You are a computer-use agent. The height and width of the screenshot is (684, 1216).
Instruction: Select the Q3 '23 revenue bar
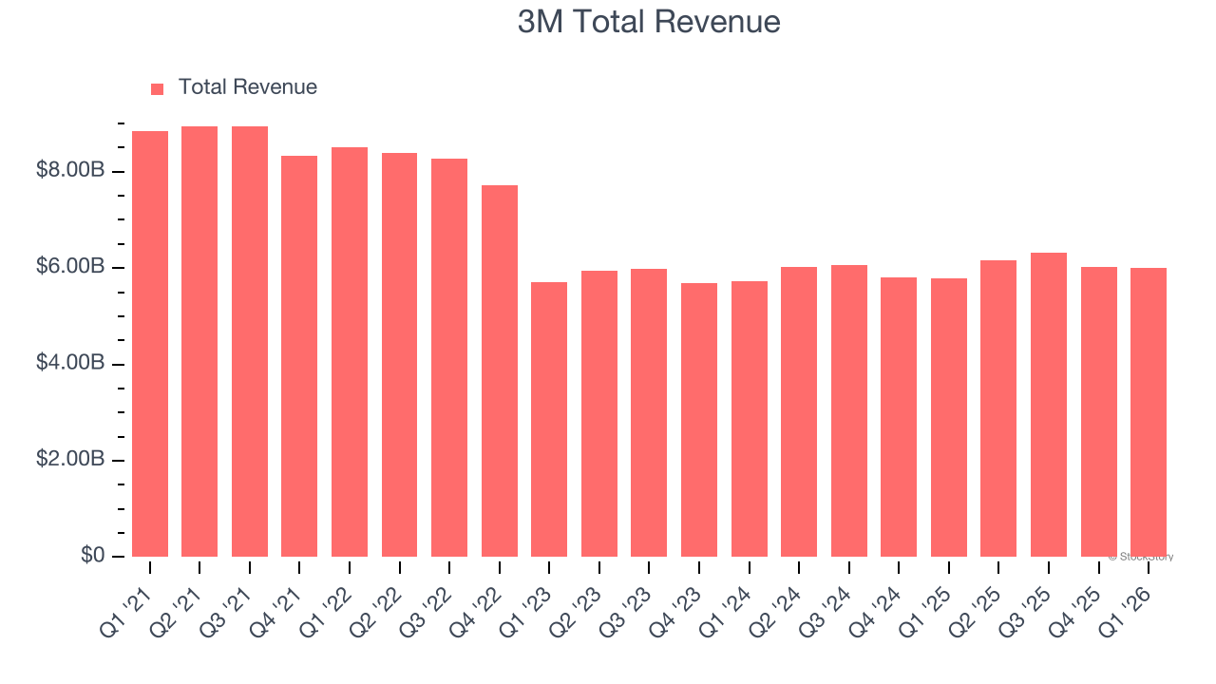(x=649, y=412)
